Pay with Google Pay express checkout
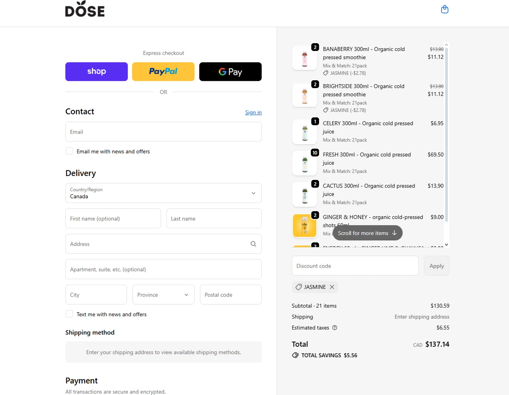The image size is (509, 395). (x=230, y=72)
